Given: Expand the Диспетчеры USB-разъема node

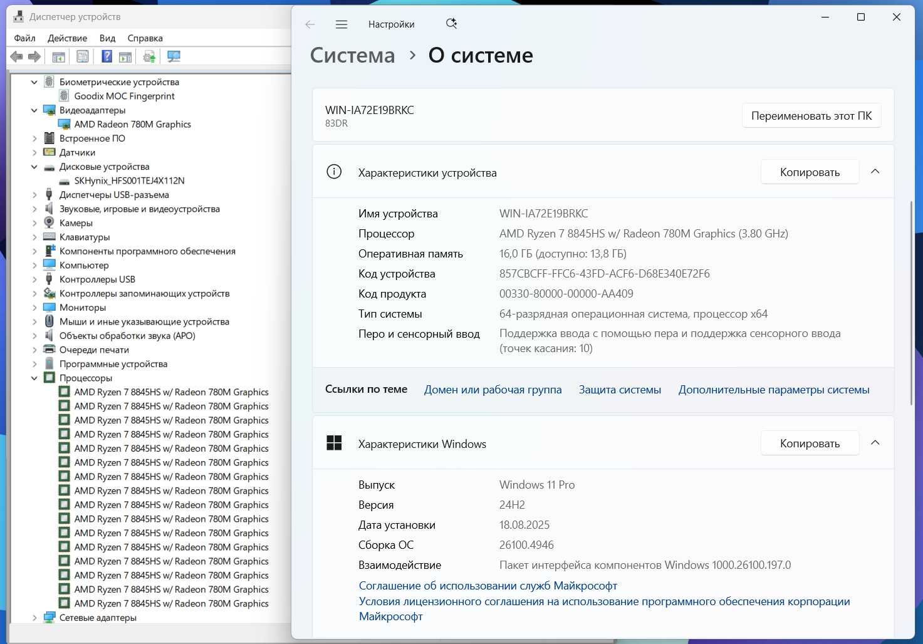Looking at the screenshot, I should point(34,195).
